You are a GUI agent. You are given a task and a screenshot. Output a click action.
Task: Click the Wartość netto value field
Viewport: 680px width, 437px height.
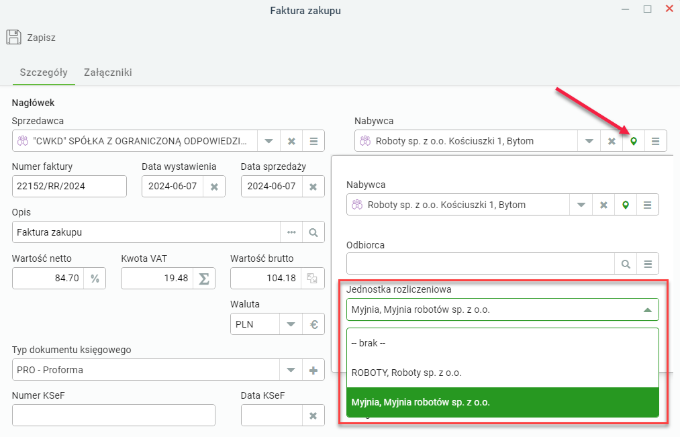point(48,279)
